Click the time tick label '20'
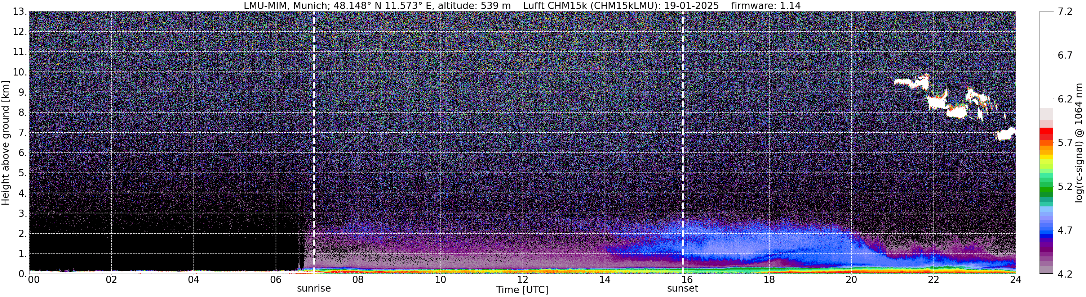Screen dimensions: 1086x297 click(851, 280)
